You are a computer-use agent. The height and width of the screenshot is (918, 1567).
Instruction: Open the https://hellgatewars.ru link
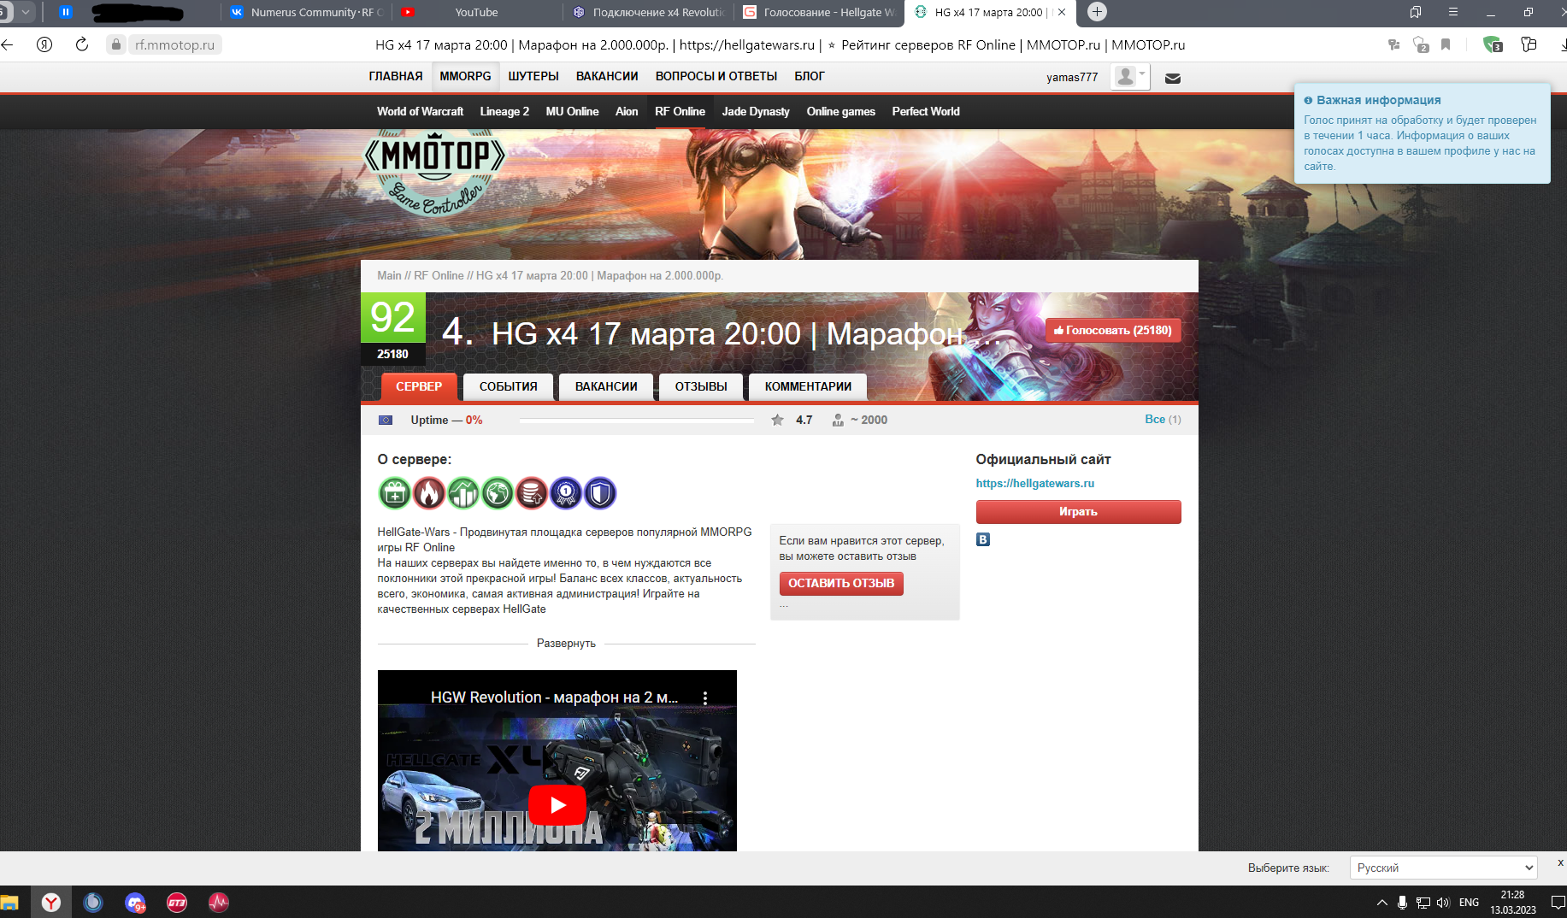[x=1034, y=483]
